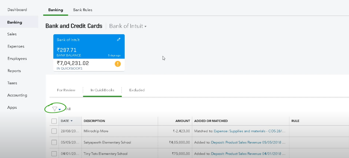Go to Dashboard in the sidebar

pos(17,10)
